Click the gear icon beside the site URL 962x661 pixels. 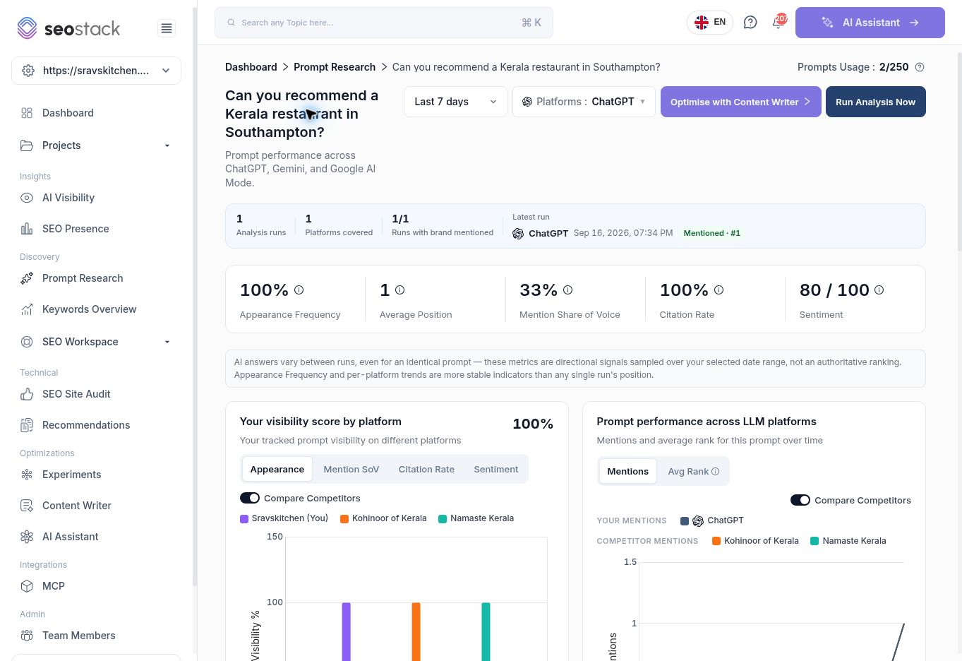coord(28,71)
